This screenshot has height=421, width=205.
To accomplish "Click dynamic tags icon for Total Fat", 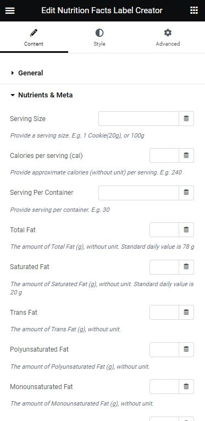I will tap(186, 230).
